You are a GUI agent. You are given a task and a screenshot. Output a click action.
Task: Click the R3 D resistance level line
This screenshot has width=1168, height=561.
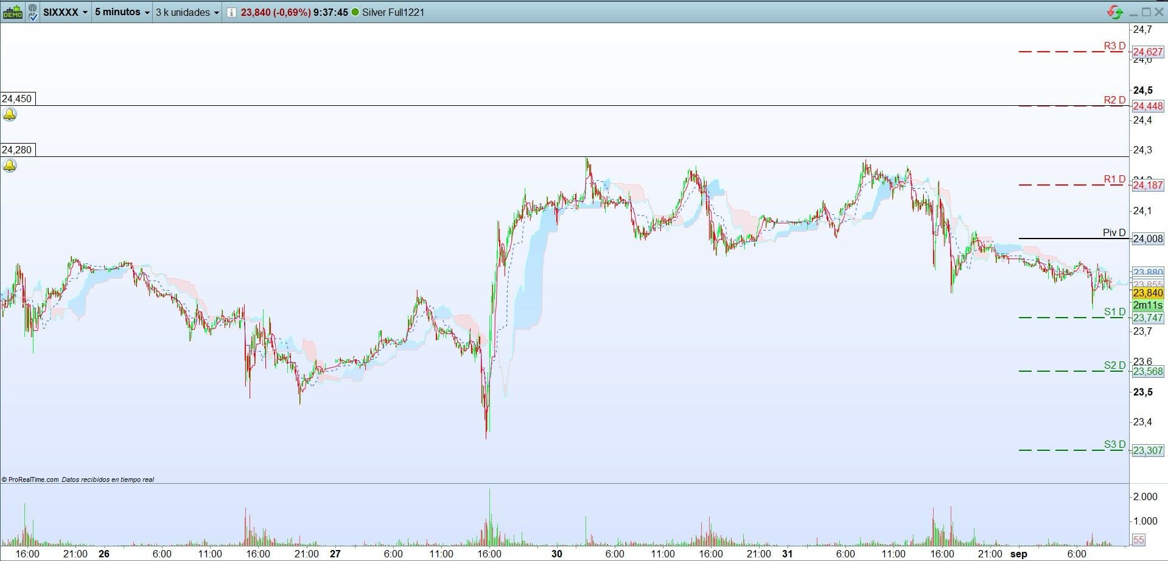[x=1071, y=52]
